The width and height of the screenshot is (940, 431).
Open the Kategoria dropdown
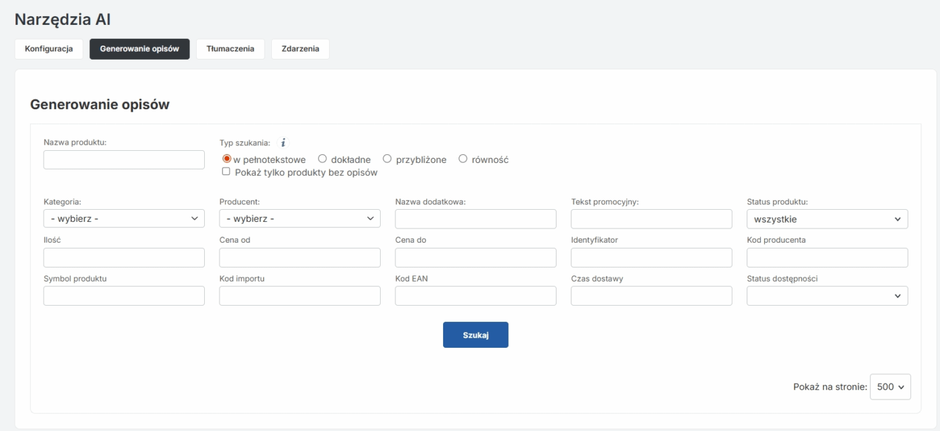click(124, 219)
